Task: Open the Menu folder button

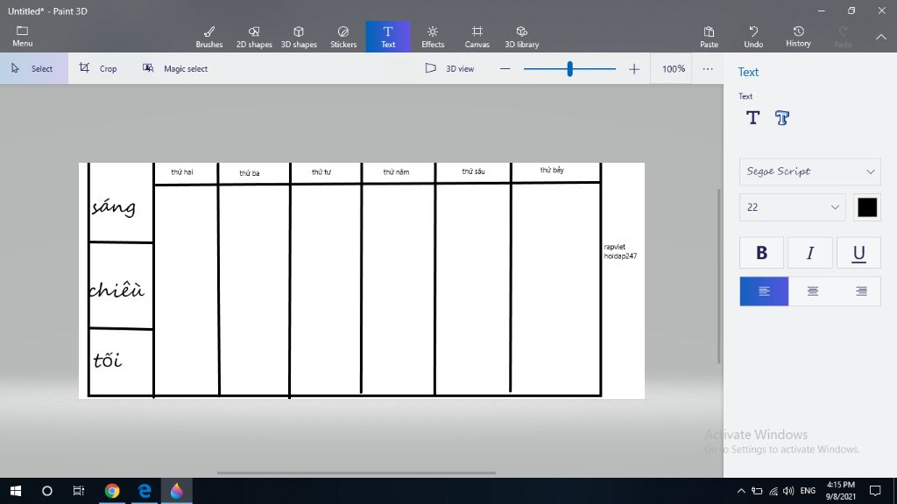Action: (x=22, y=37)
